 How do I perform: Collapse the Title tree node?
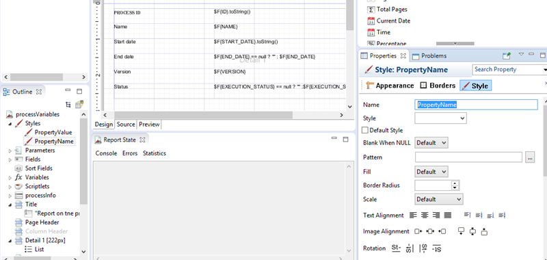[x=10, y=205]
